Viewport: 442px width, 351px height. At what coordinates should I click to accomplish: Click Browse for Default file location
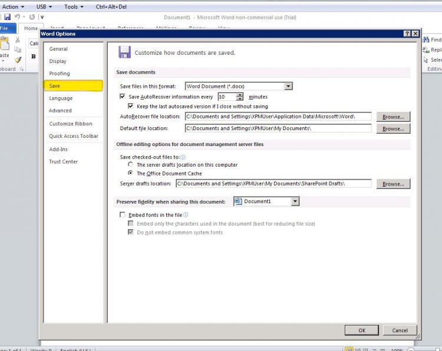point(393,128)
